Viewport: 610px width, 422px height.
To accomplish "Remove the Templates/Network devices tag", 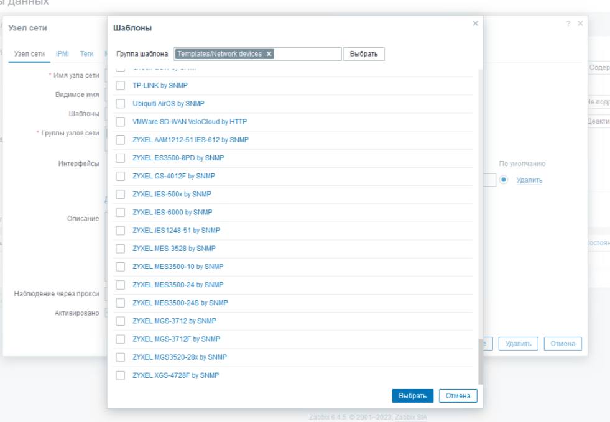I will [269, 54].
